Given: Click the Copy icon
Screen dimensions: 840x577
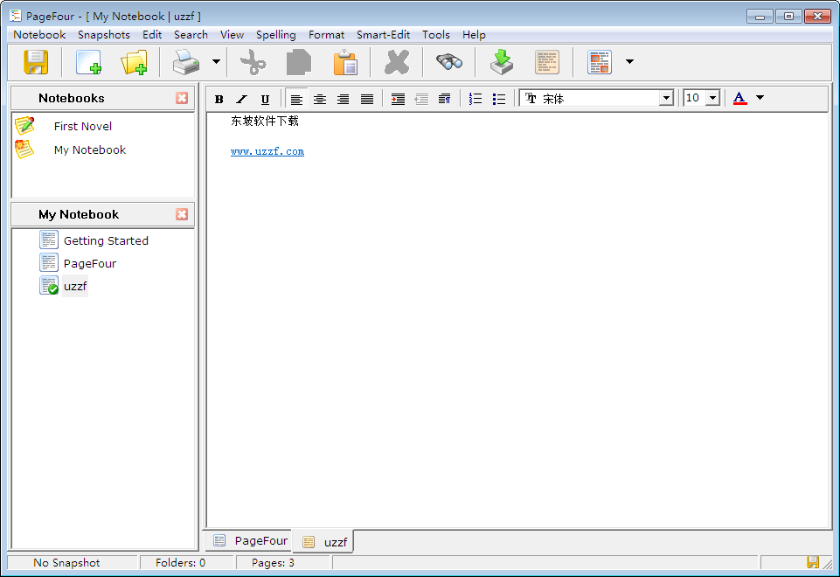Looking at the screenshot, I should coord(299,62).
